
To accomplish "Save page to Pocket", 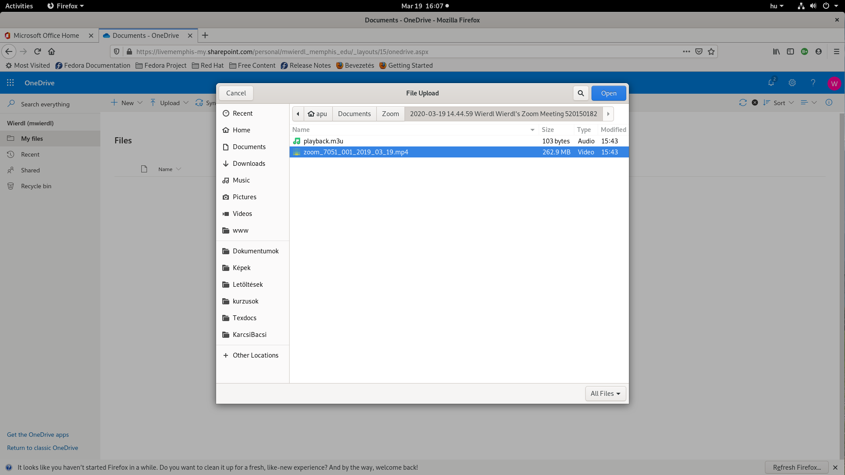I will [x=698, y=51].
